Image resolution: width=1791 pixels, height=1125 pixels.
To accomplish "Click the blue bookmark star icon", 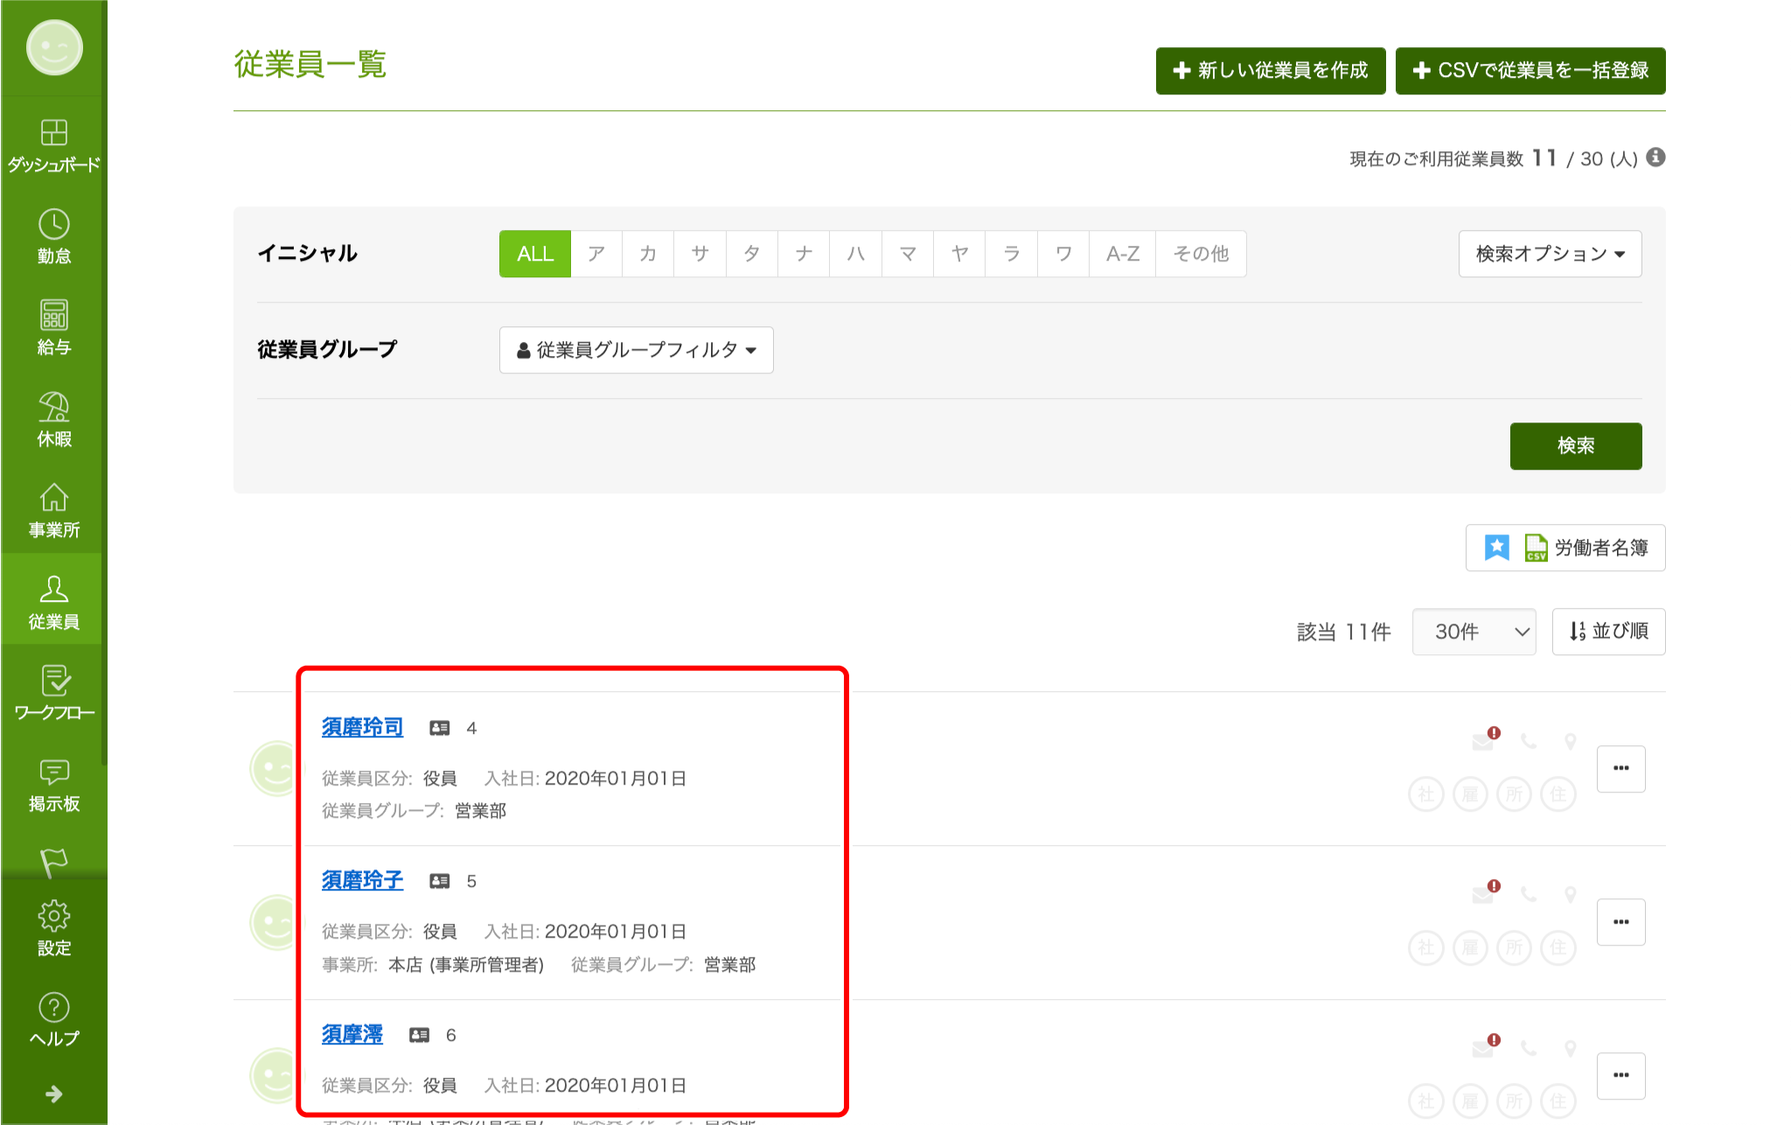I will click(x=1497, y=547).
